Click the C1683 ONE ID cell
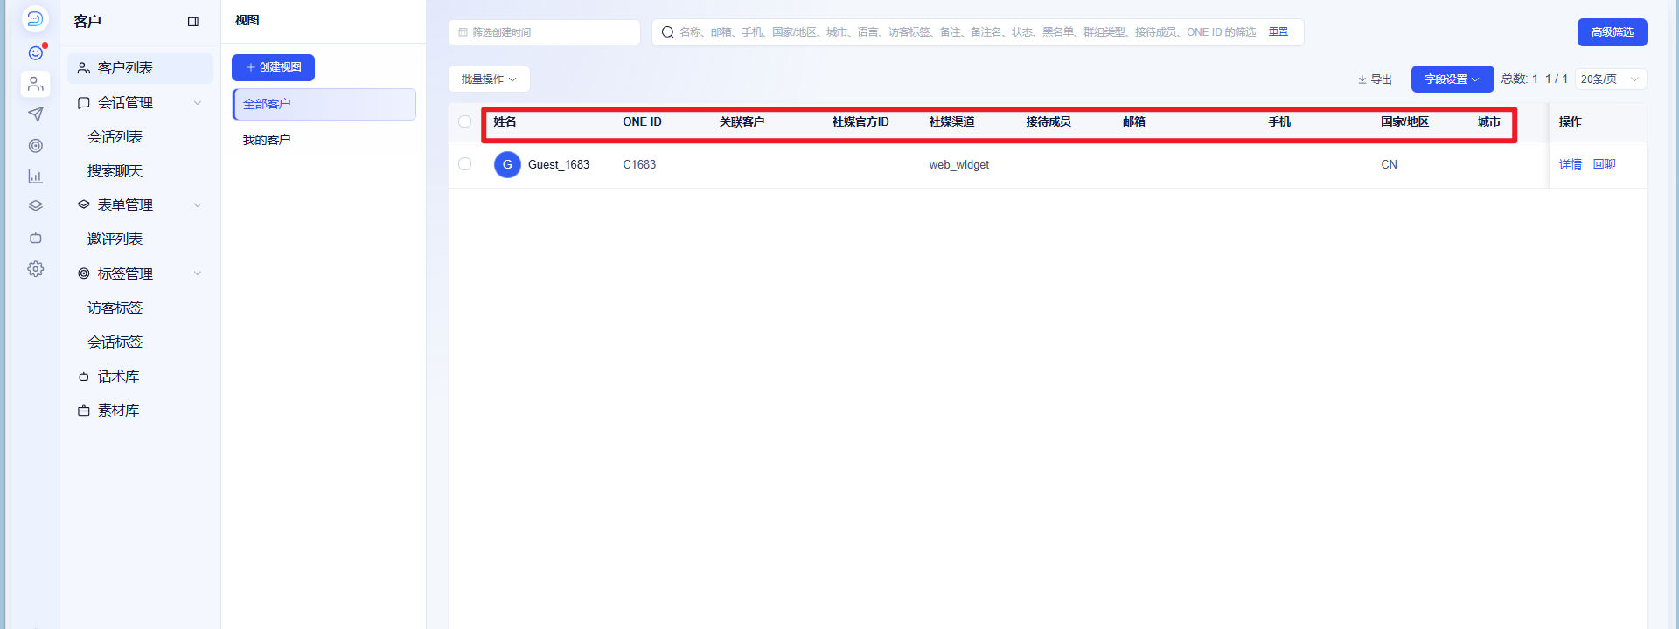The image size is (1679, 629). click(x=639, y=164)
